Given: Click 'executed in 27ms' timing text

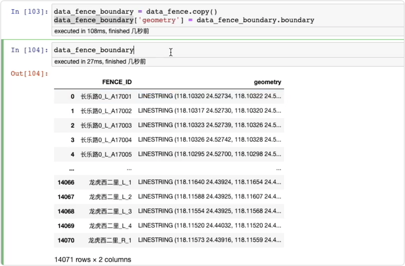Looking at the screenshot, I should (100, 62).
